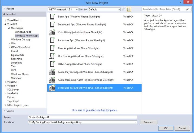Screen dimensions: 194x133
Task: Select the TypeScript category
Action: [13, 101]
